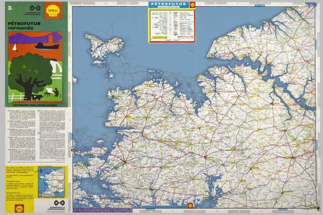323x215 pixels.
Task: Click the cow silhouette under the tree
Action: point(37,97)
